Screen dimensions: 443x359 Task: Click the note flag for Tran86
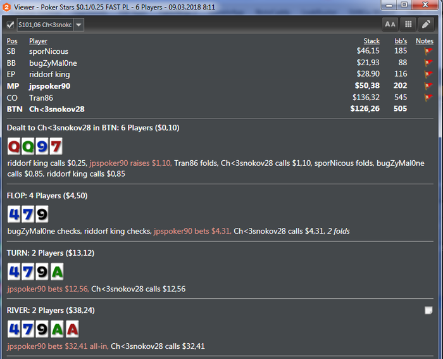(428, 98)
